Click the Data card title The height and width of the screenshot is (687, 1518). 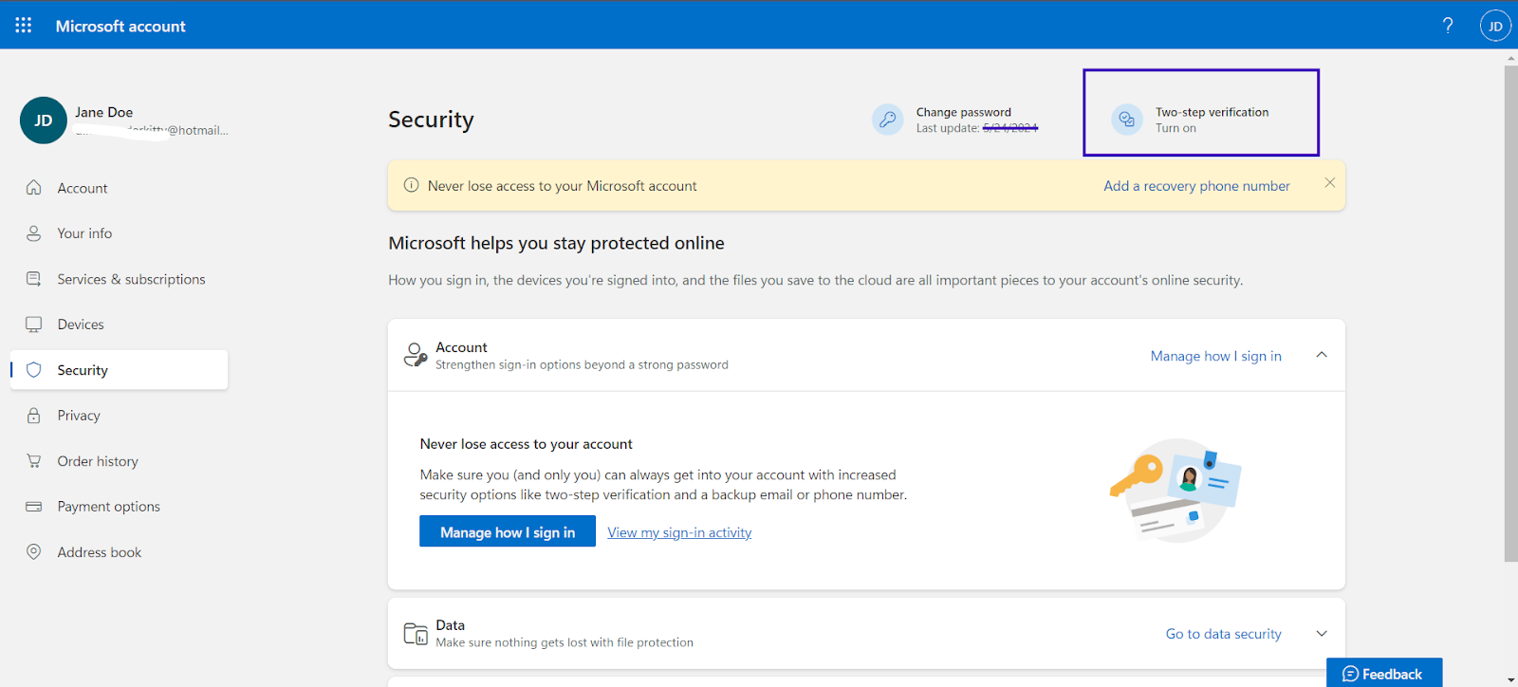point(451,625)
